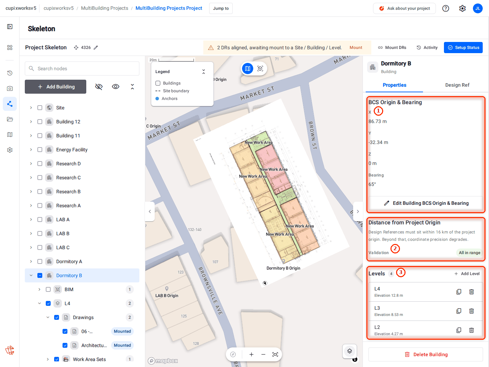Image resolution: width=489 pixels, height=367 pixels.
Task: Hide all nodes crossed-eye icon
Action: 99,87
